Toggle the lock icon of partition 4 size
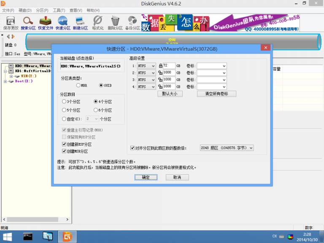The width and height of the screenshot is (324, 243). [x=160, y=86]
